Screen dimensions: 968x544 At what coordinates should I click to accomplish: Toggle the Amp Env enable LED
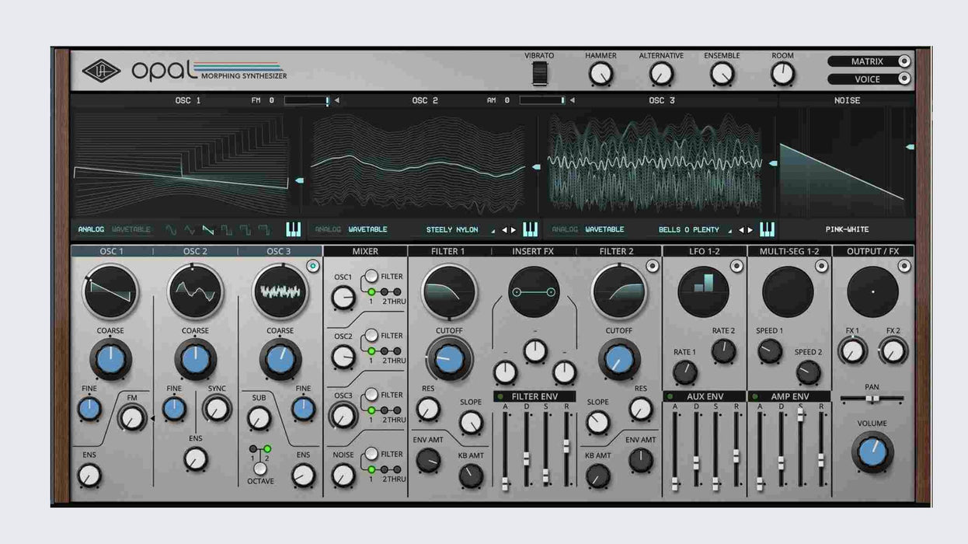click(x=754, y=396)
